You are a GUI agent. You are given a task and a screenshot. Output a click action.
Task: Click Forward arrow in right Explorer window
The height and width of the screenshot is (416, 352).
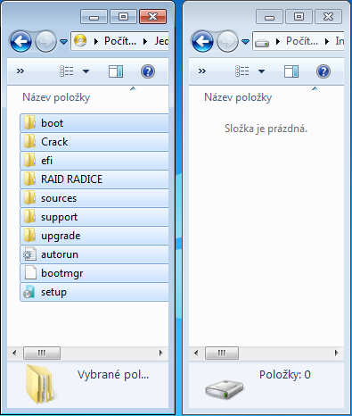pos(227,41)
